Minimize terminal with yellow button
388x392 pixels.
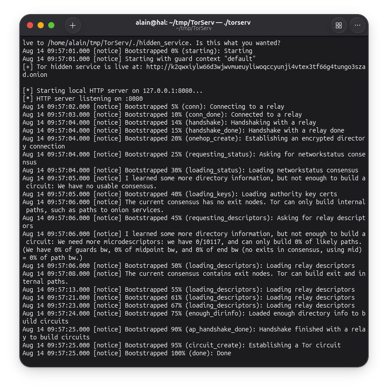[41, 25]
